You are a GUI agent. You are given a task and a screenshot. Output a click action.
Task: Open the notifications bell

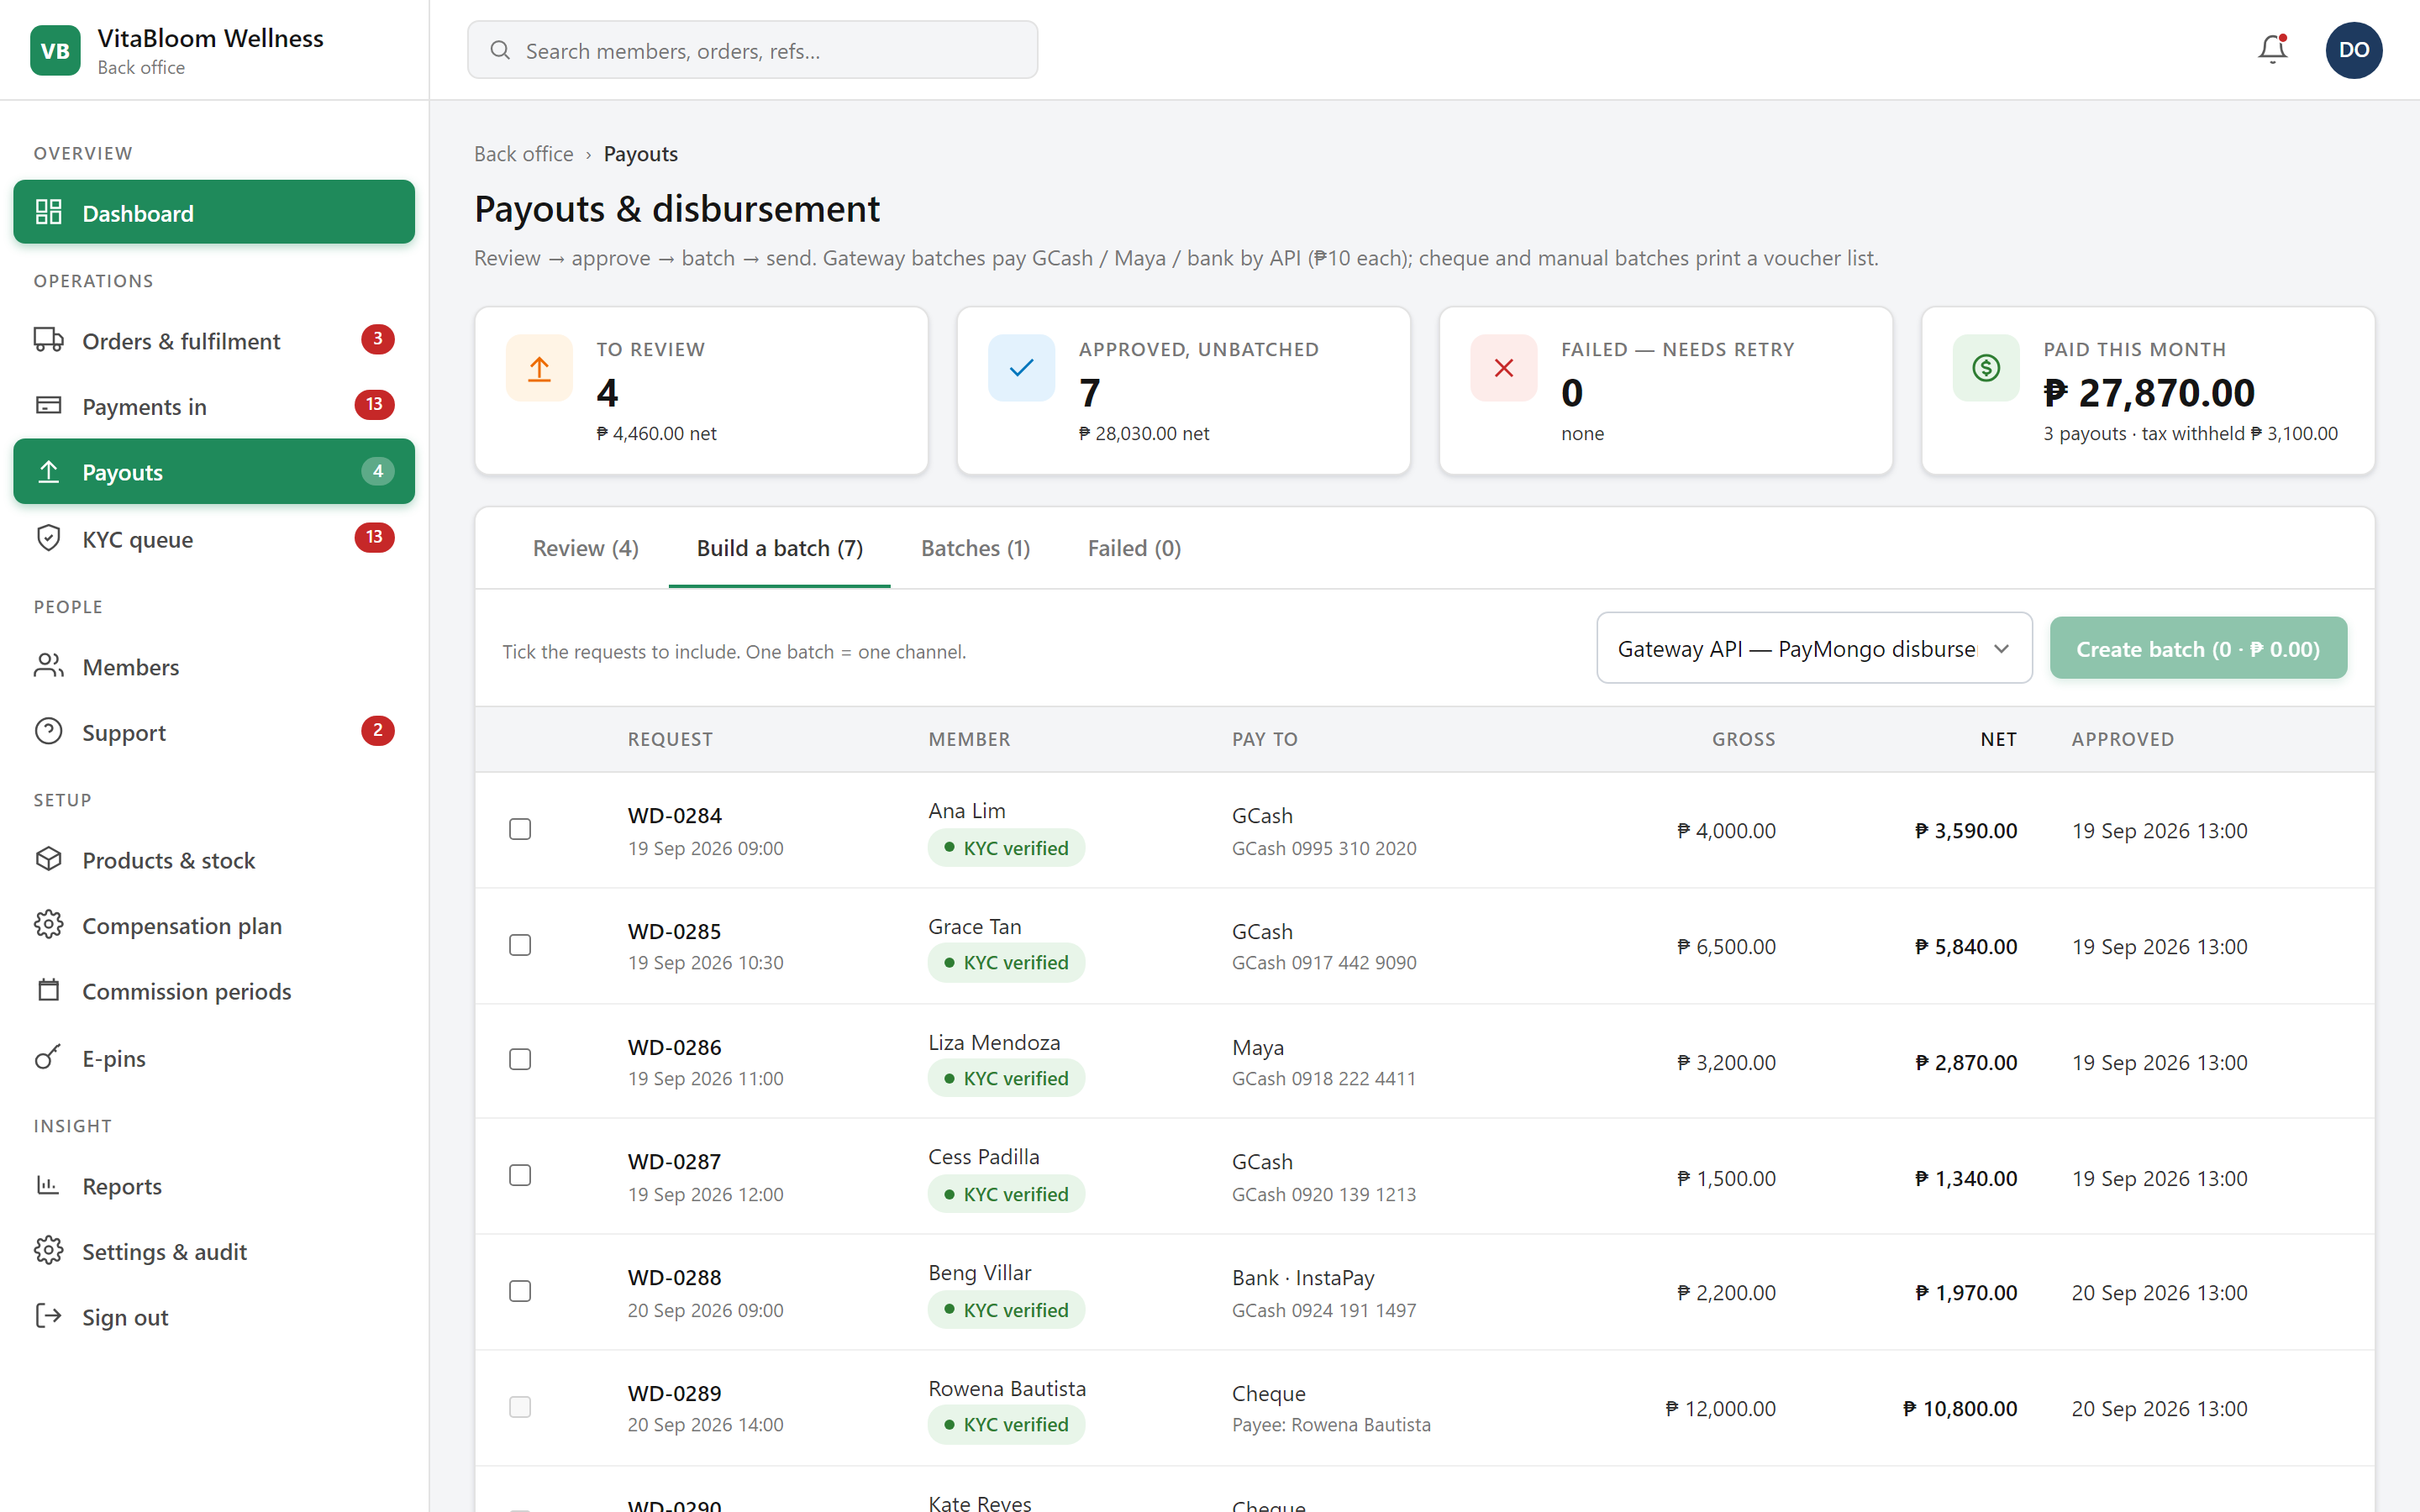tap(2272, 50)
